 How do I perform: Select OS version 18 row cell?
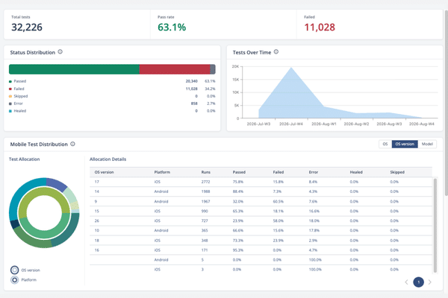(97, 241)
